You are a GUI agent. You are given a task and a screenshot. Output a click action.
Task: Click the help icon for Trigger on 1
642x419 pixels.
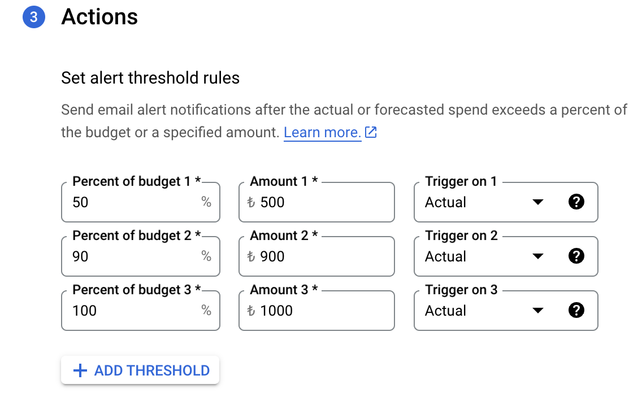576,202
